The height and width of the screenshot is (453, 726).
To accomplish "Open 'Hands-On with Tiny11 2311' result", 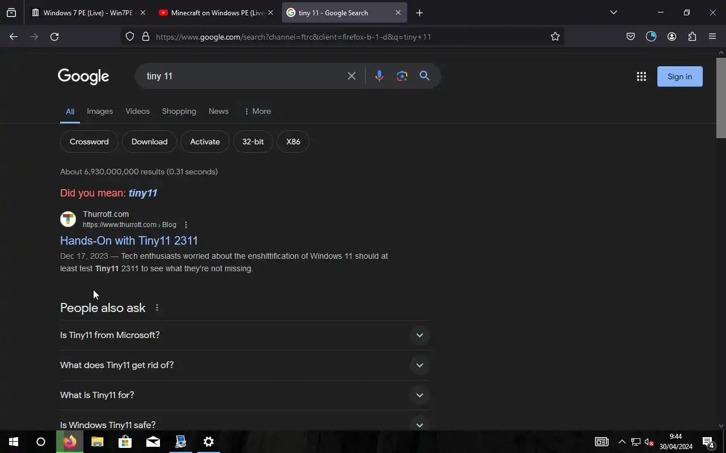I will [129, 241].
